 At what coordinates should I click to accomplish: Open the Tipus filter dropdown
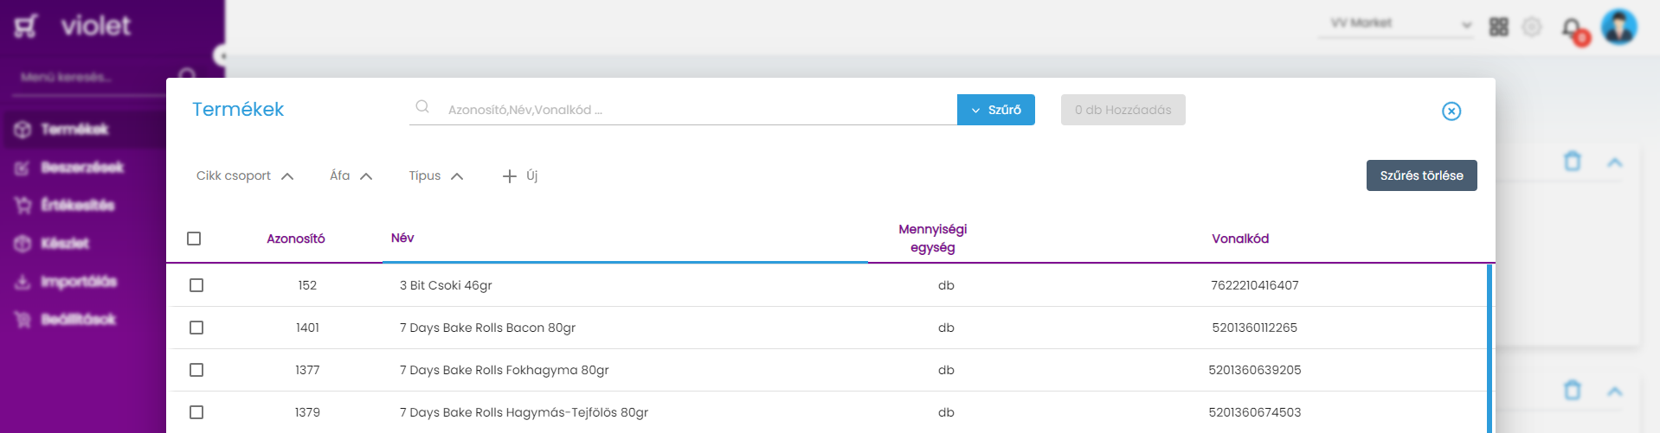pos(436,175)
